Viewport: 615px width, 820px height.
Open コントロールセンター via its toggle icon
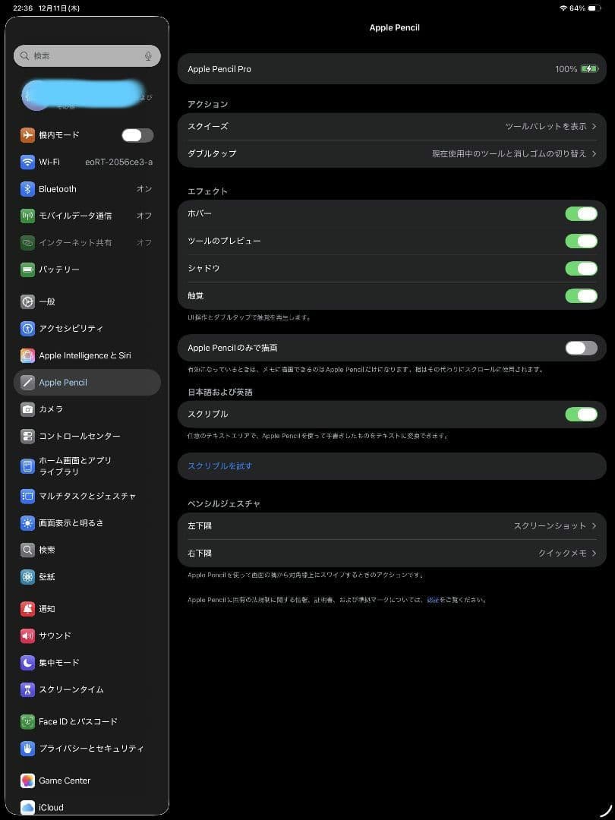pyautogui.click(x=25, y=436)
